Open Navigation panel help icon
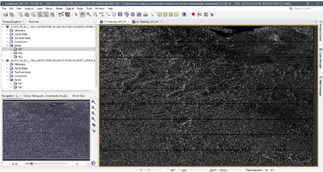The width and height of the screenshot is (323, 172). coord(93,163)
